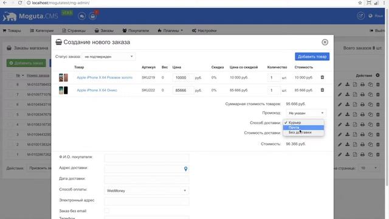
Task: Choose Курьер in the delivery list
Action: click(x=303, y=123)
